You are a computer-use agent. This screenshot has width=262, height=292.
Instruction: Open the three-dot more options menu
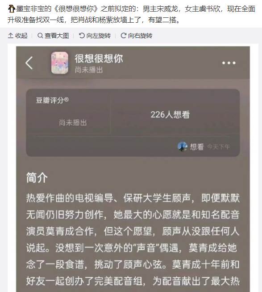coord(229,63)
